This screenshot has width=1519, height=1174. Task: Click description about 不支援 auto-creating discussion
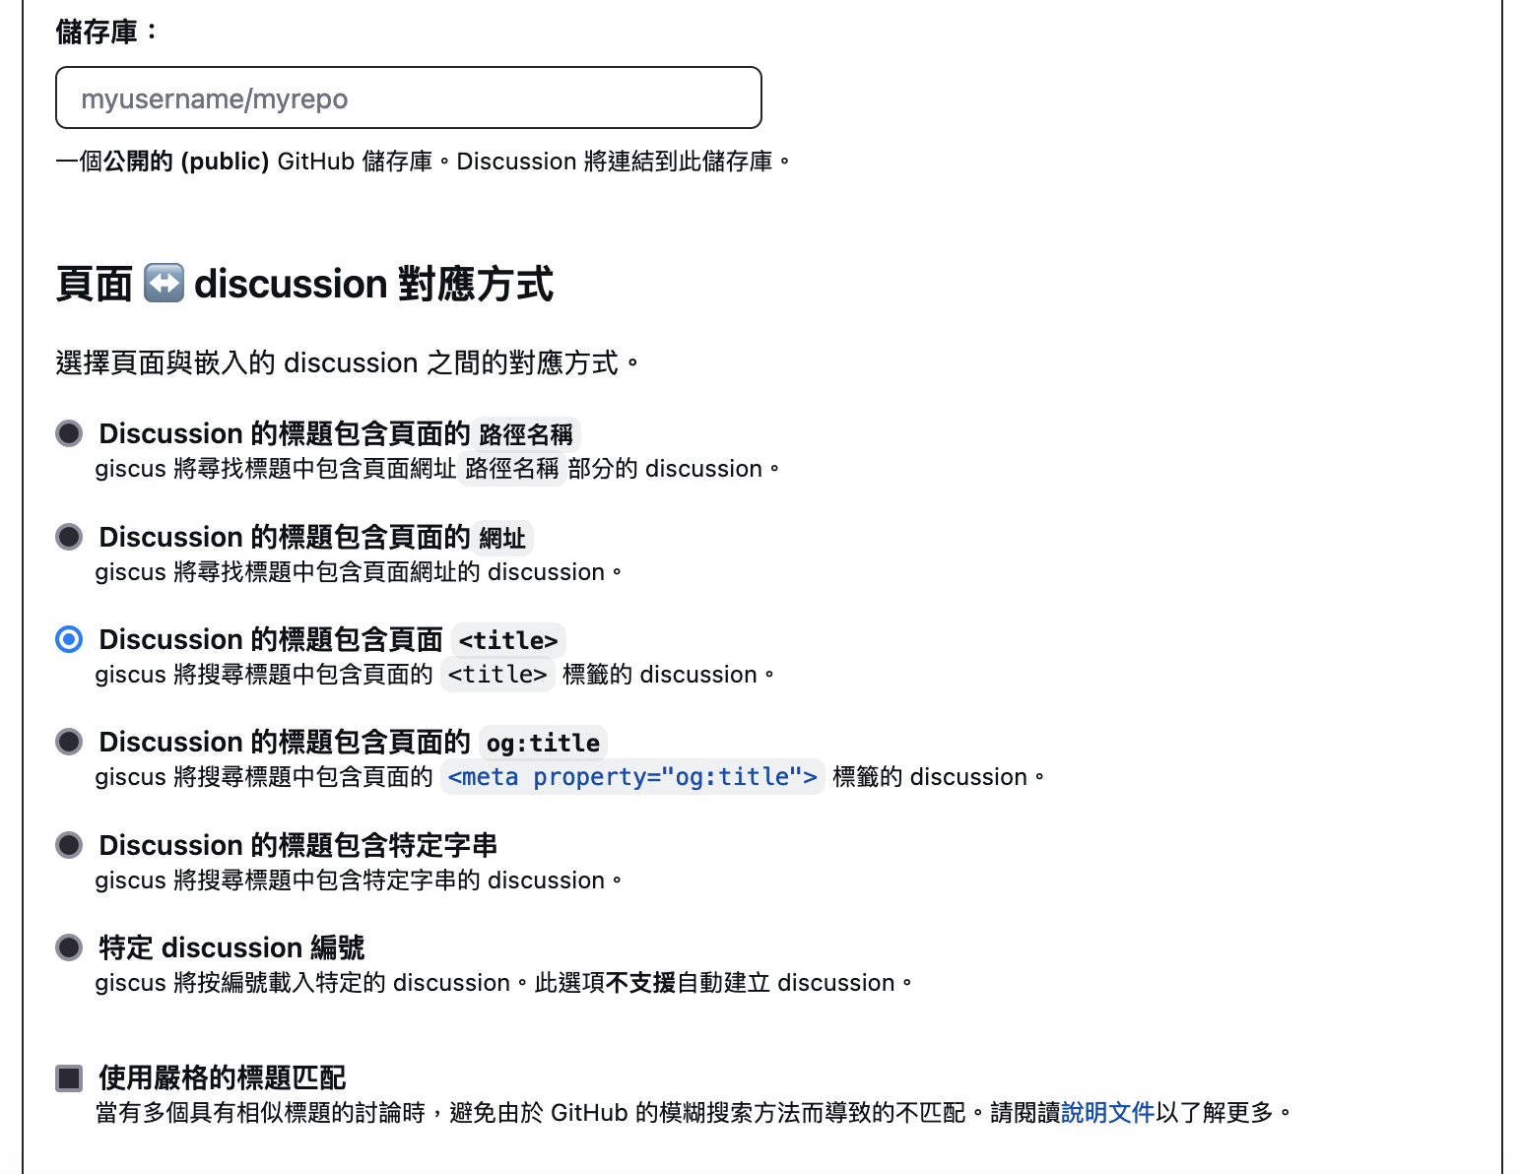click(x=503, y=983)
